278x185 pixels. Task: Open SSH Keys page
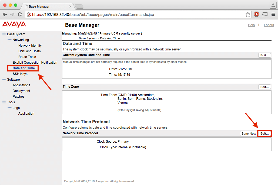pyautogui.click(x=20, y=74)
